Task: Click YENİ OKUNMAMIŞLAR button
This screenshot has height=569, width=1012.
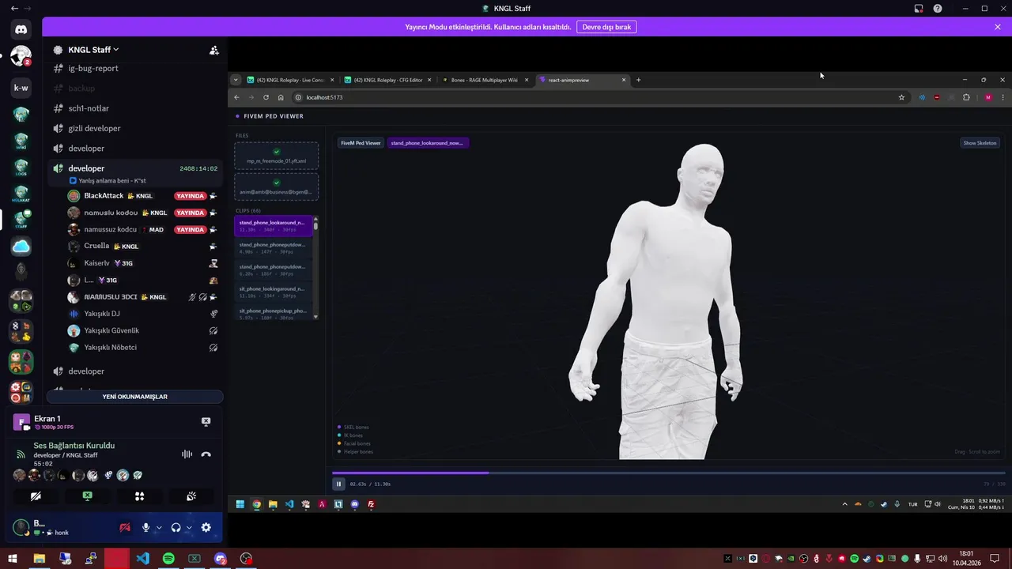Action: click(x=134, y=397)
